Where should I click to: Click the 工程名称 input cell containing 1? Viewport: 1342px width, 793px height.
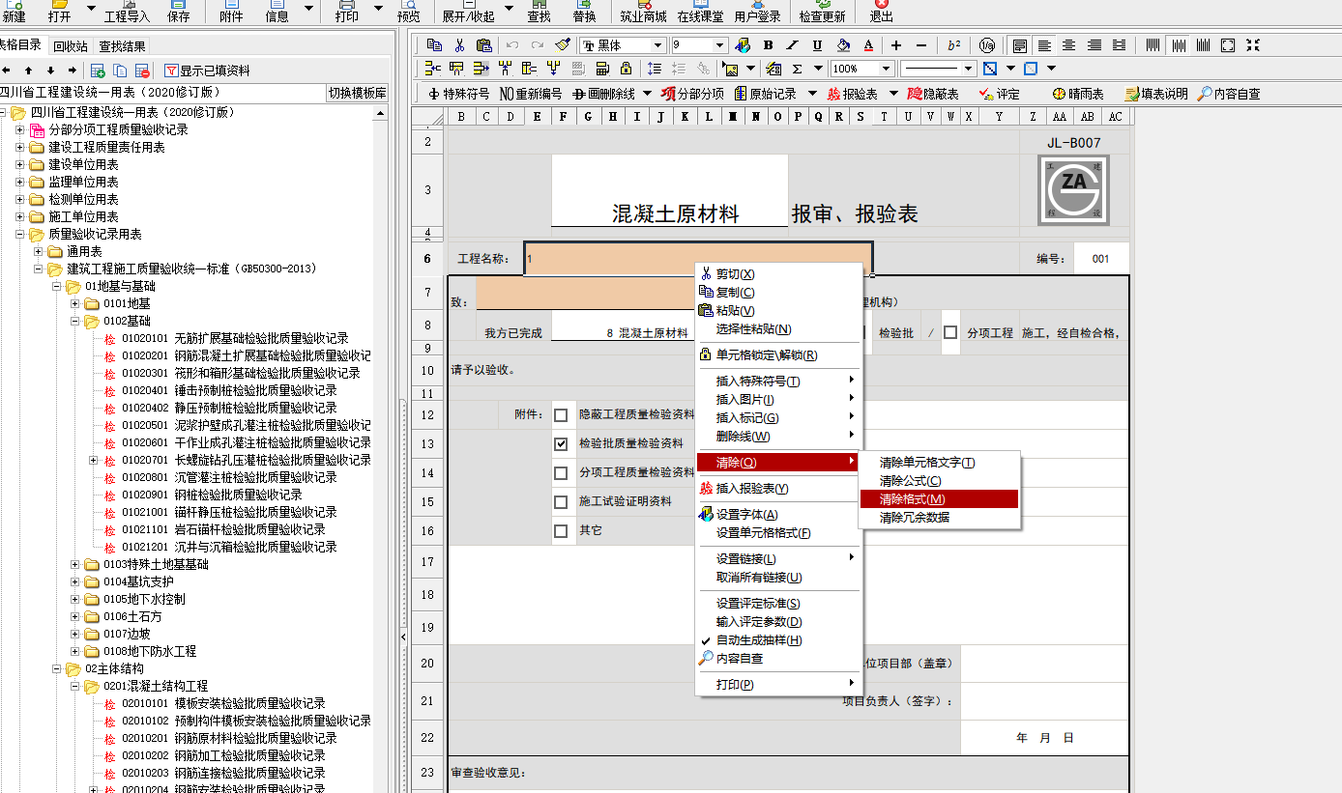[x=698, y=259]
